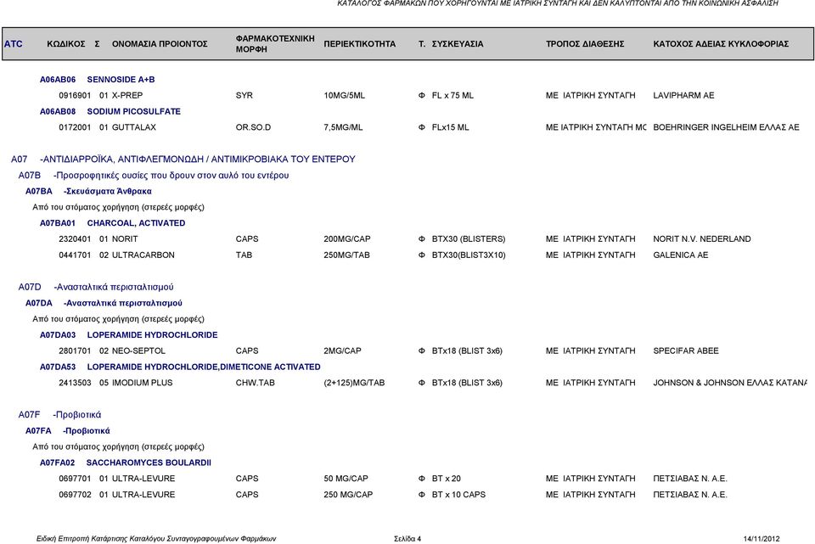Select the A07DA subgroup heading

[x=104, y=303]
